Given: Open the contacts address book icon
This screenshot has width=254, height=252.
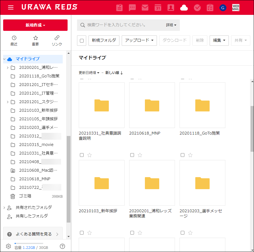Looking at the screenshot, I should click(171, 8).
